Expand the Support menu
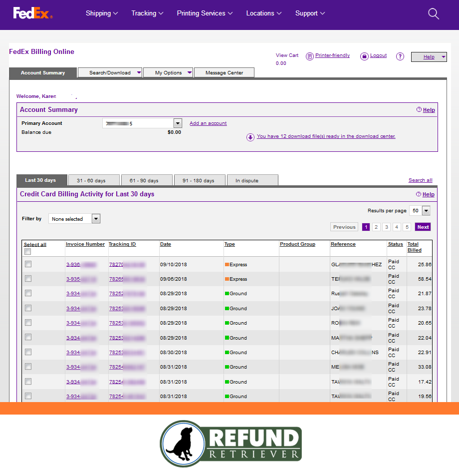 click(310, 13)
